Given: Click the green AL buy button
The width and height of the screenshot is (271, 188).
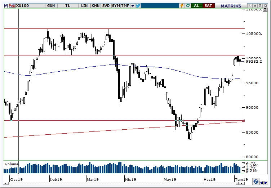Looking at the screenshot, I should click(196, 6).
